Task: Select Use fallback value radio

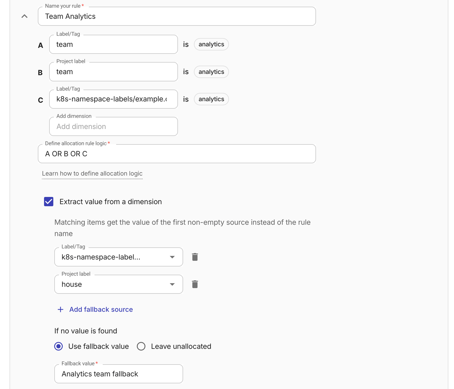Action: point(58,346)
